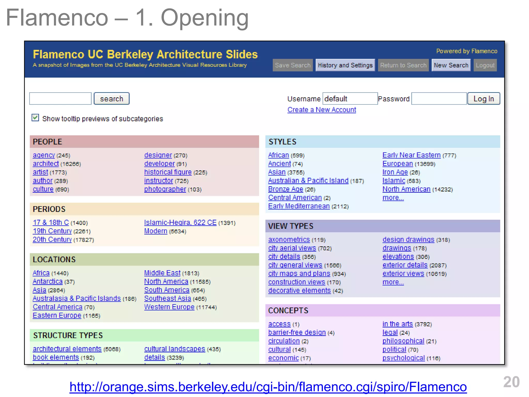This screenshot has width=529, height=397.
Task: Open the instructor category
Action: [x=159, y=181]
